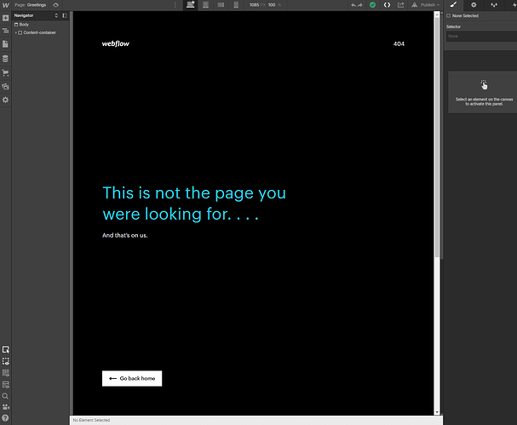Open the Ecommerce cart panel
Screen dimensions: 517x425
coord(6,72)
